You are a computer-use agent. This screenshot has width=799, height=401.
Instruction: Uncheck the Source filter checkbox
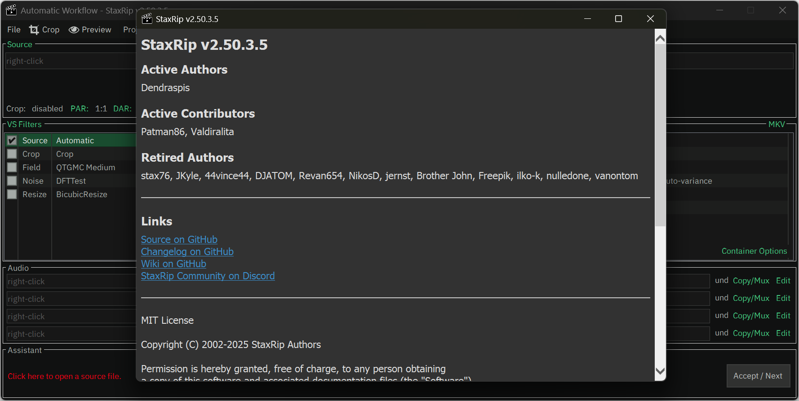click(x=12, y=141)
